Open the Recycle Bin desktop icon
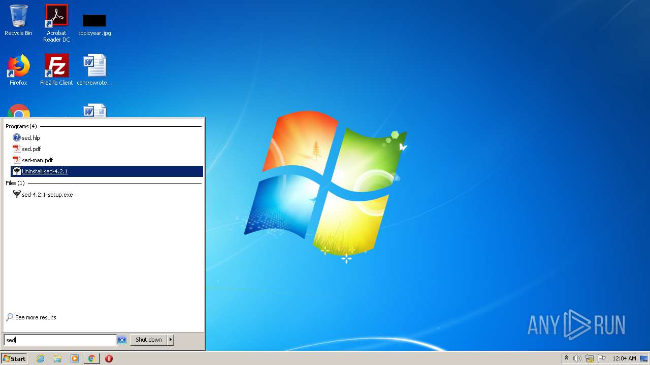Viewport: 650px width, 365px height. (x=18, y=20)
